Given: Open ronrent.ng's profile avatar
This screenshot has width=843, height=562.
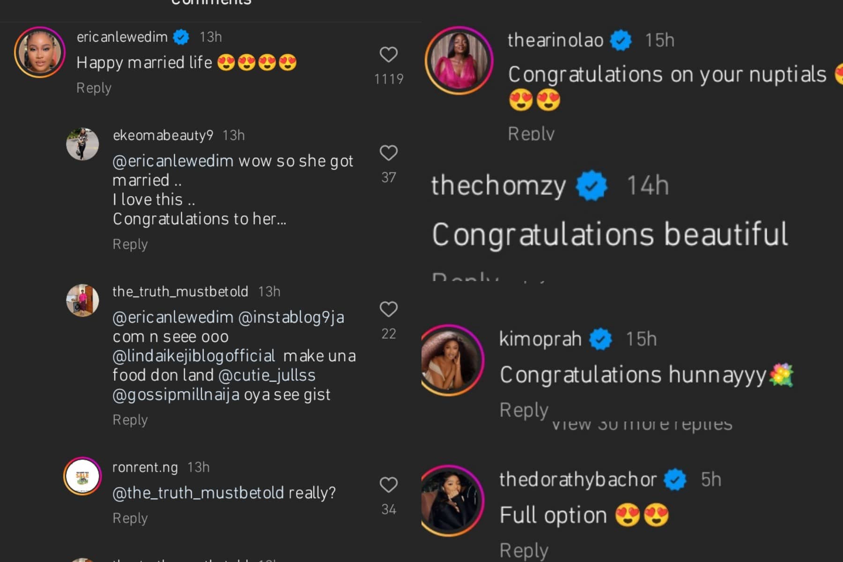Looking at the screenshot, I should 82,476.
